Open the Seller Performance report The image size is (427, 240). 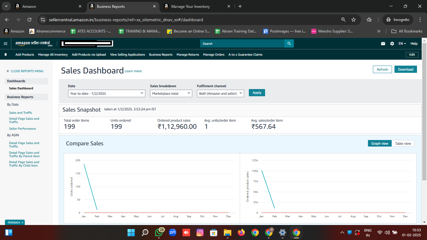click(x=23, y=128)
